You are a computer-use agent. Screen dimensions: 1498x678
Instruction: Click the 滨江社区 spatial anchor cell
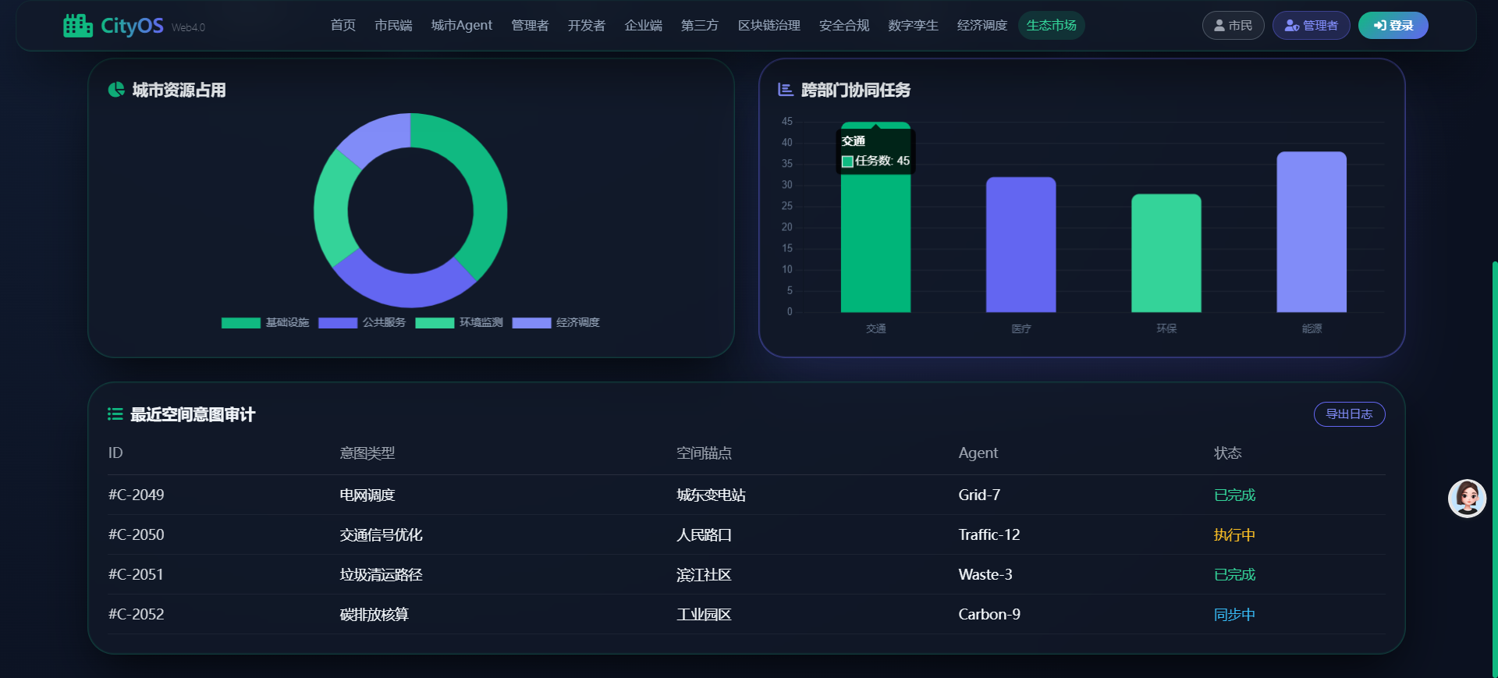coord(704,574)
